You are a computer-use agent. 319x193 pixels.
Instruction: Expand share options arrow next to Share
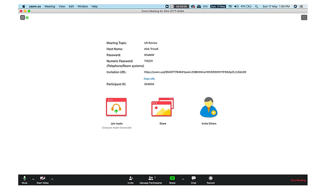pos(183,179)
